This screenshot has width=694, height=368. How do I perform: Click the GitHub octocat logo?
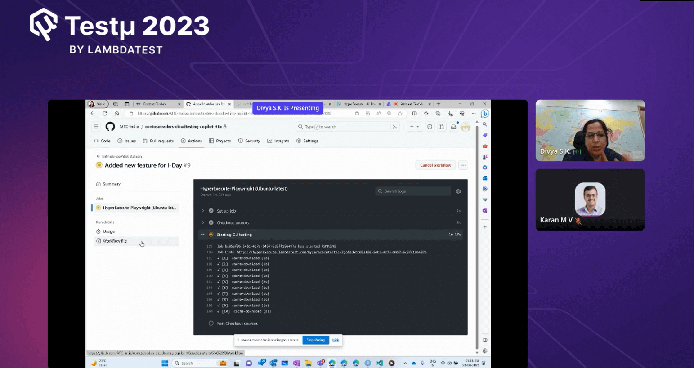[x=110, y=127]
